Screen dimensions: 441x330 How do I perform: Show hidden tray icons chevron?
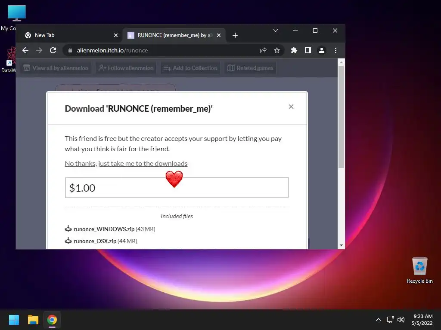[x=379, y=320]
